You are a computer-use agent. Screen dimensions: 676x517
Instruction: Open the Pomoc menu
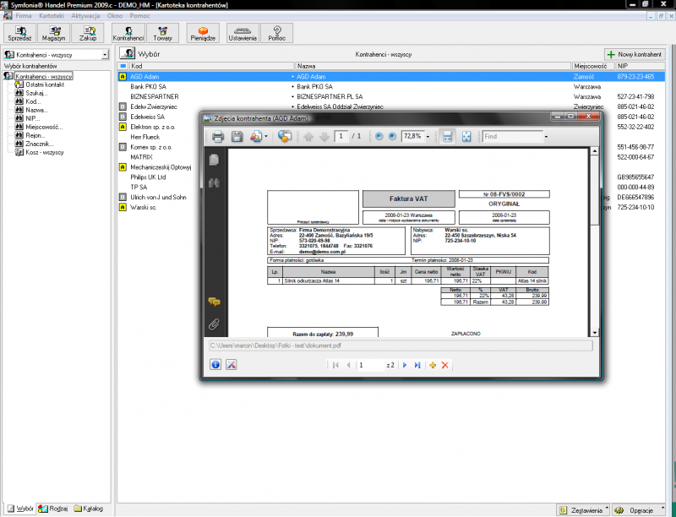pyautogui.click(x=139, y=16)
